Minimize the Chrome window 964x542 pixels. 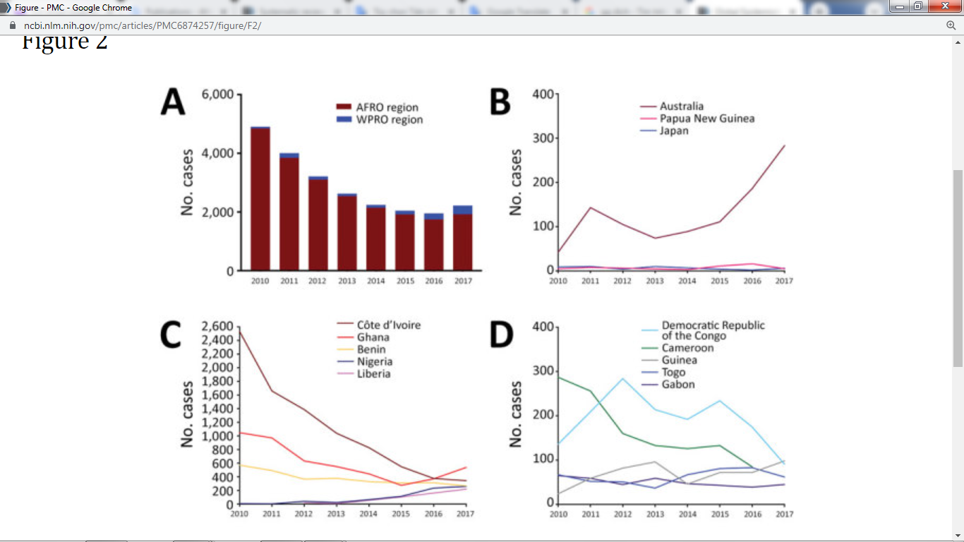click(x=898, y=6)
